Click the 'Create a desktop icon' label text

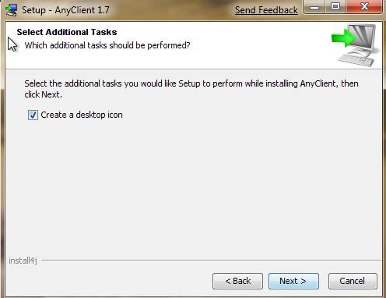(x=82, y=115)
